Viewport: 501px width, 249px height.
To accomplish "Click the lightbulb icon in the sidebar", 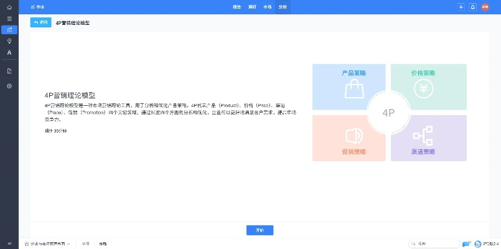I will point(9,40).
